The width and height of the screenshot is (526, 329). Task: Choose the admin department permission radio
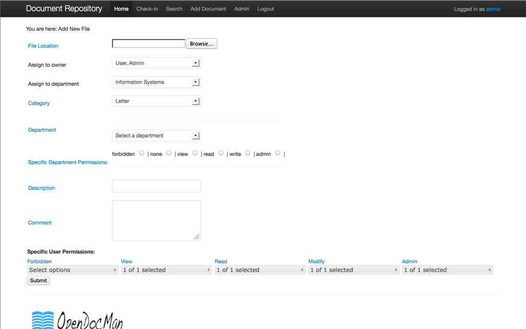(x=278, y=153)
